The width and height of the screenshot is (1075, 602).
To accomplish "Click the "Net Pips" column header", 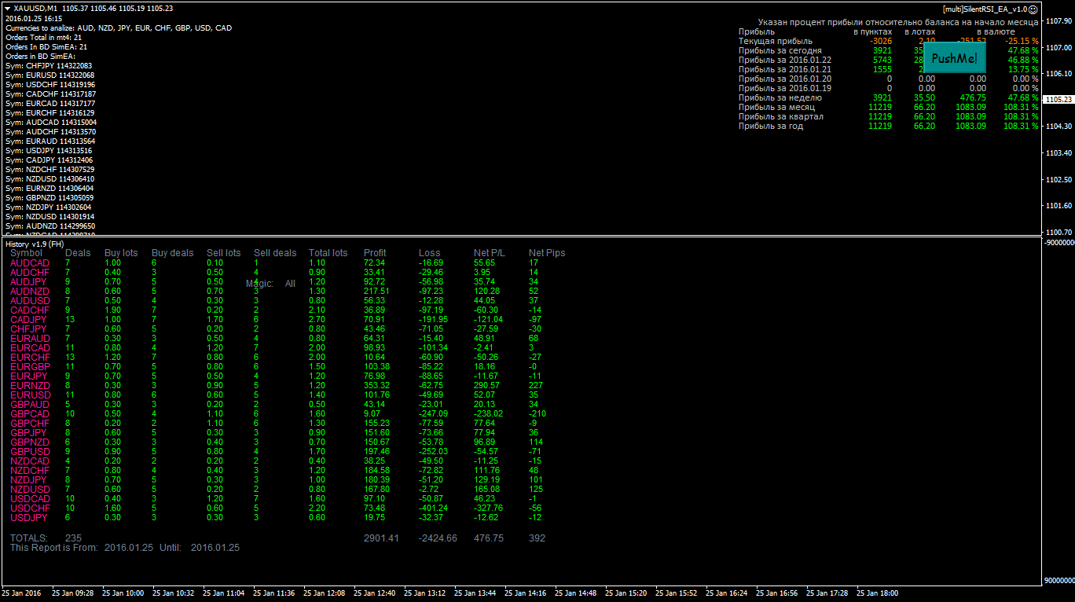I will pyautogui.click(x=547, y=253).
